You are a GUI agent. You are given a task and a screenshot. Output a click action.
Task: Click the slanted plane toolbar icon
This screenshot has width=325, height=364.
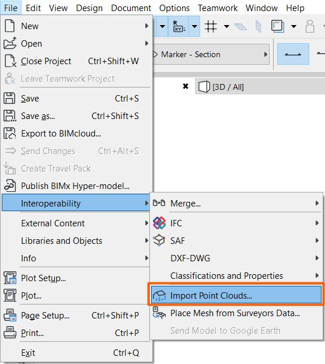click(240, 26)
